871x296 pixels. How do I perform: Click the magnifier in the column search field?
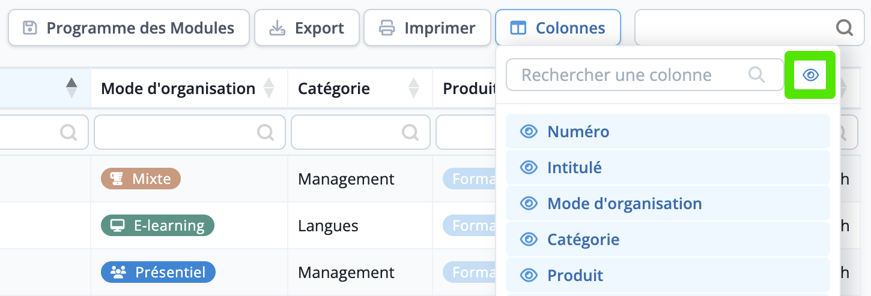click(757, 74)
